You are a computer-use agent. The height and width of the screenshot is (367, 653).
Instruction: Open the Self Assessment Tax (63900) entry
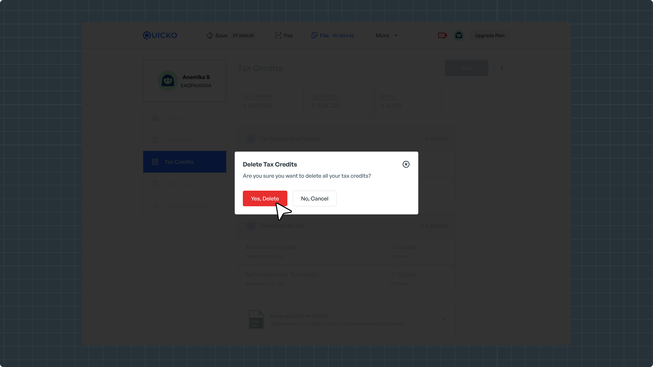(347, 279)
